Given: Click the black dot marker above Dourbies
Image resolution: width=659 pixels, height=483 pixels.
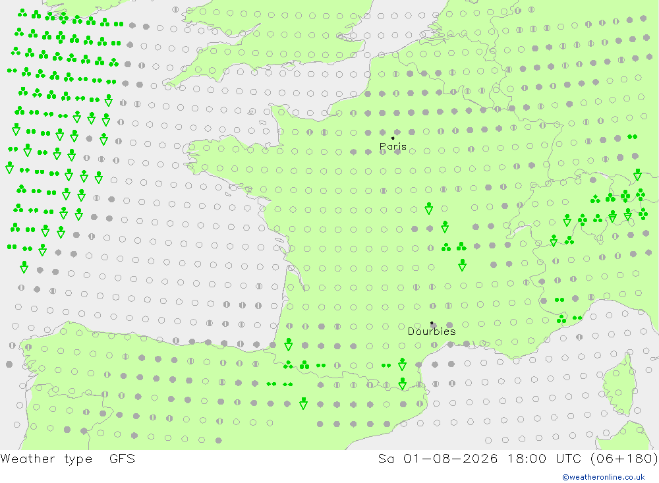Looking at the screenshot, I should 432,323.
